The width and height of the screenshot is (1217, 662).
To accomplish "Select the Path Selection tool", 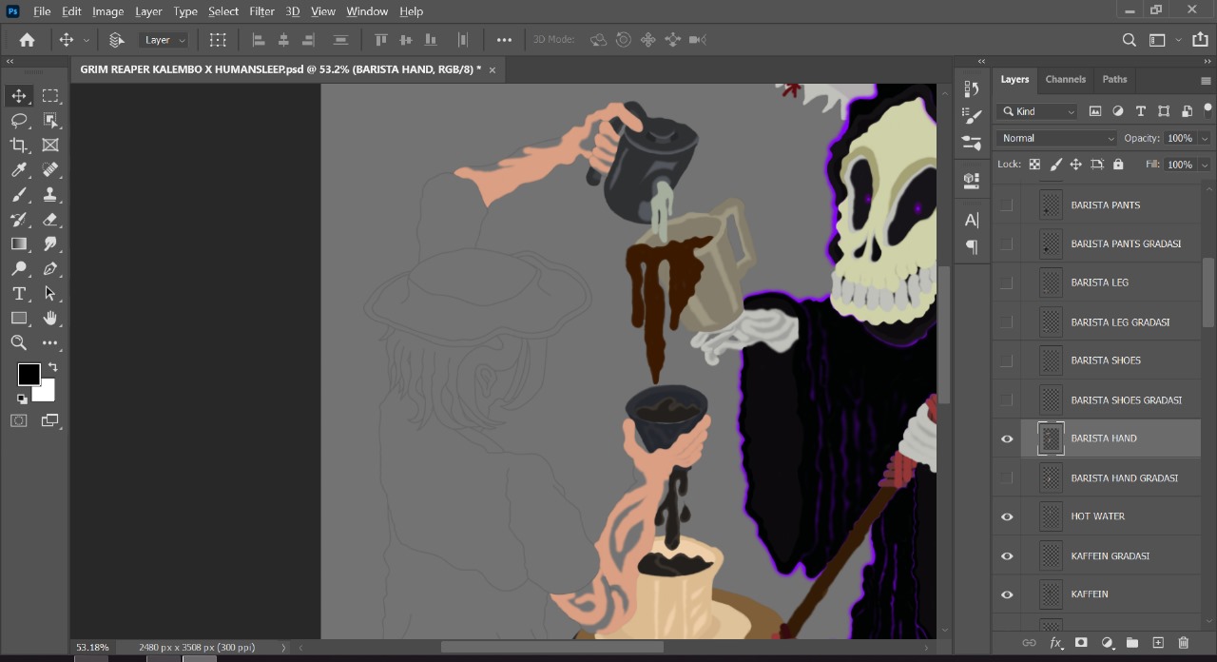I will [50, 294].
